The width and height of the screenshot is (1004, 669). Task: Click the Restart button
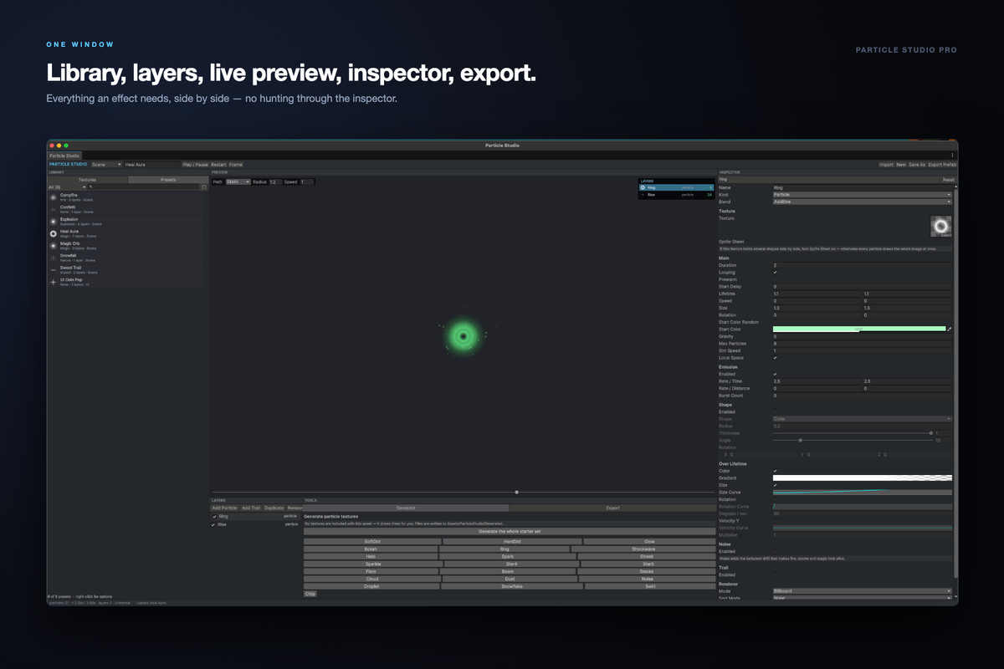pyautogui.click(x=218, y=165)
